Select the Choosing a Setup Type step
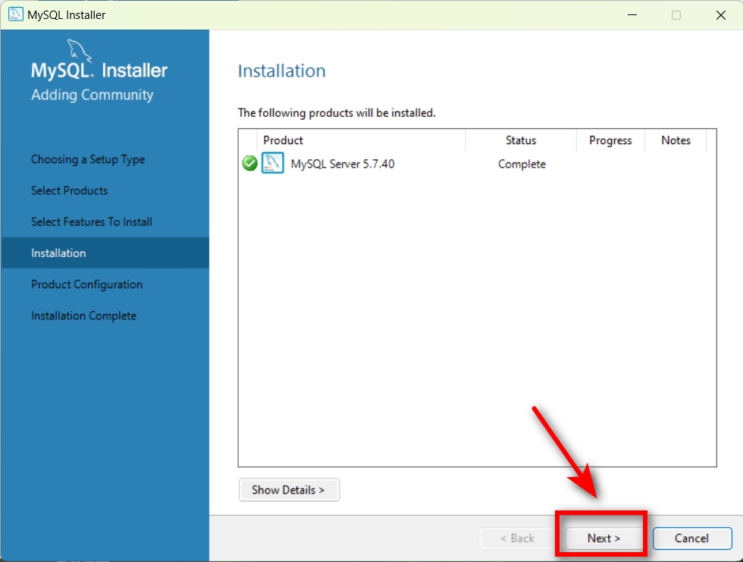This screenshot has height=562, width=743. pyautogui.click(x=88, y=159)
